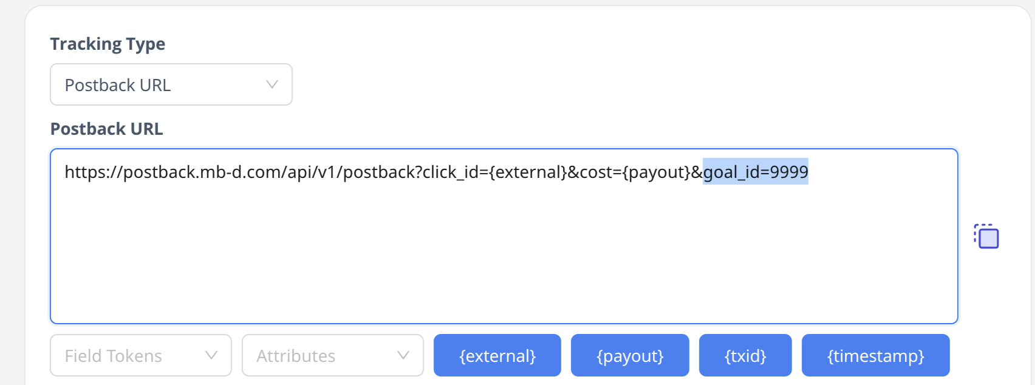Place cursor on {payout} inside the URL text
This screenshot has height=385, width=1035.
tap(657, 172)
